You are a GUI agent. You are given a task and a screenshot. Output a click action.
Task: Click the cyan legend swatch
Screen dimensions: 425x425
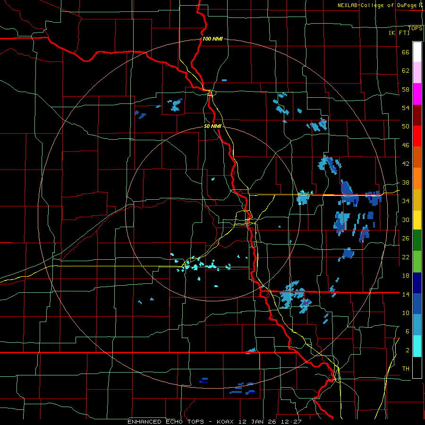click(417, 346)
